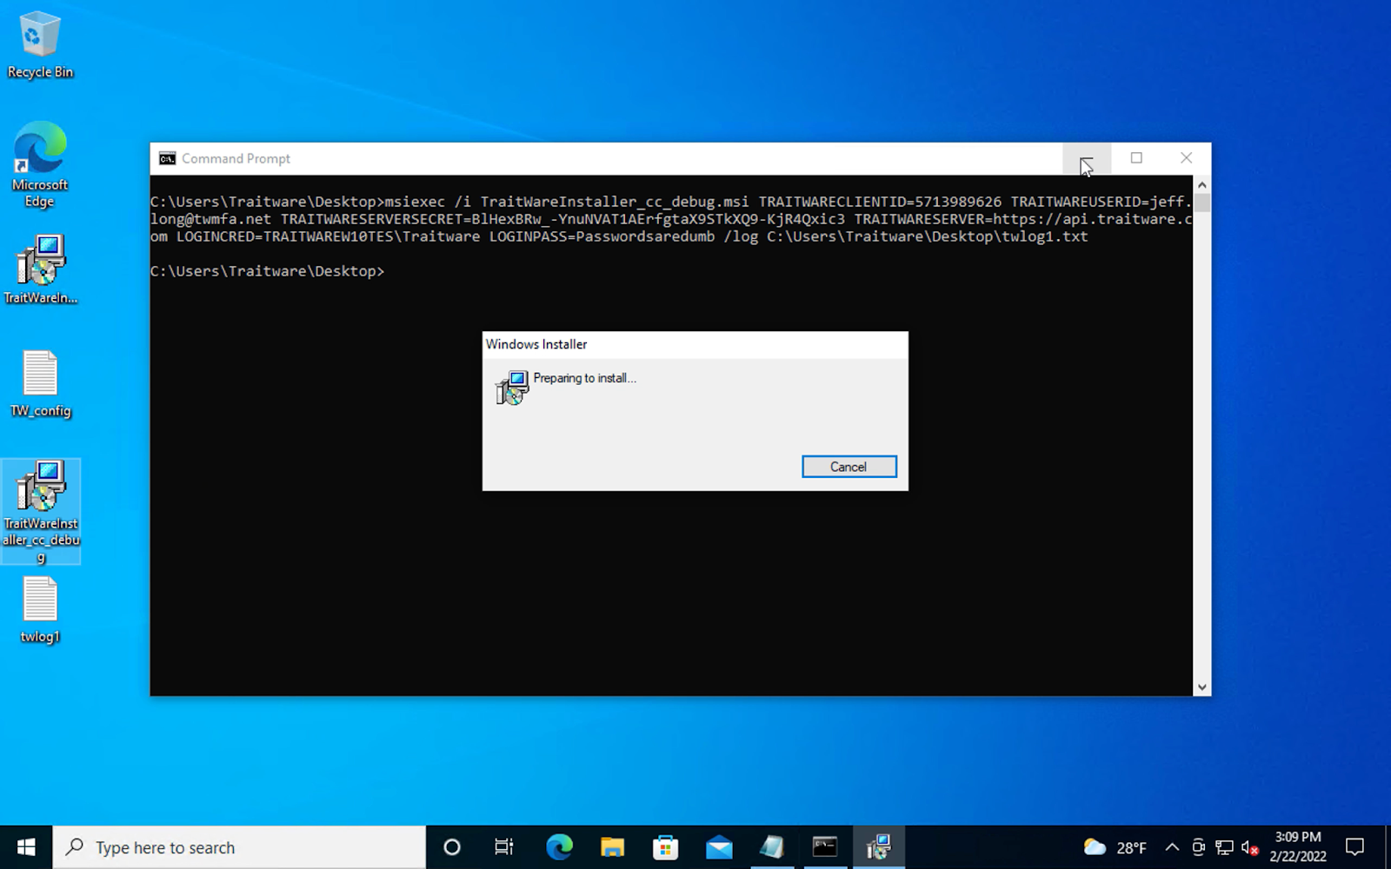Open the notepad-style app in taskbar

[772, 847]
